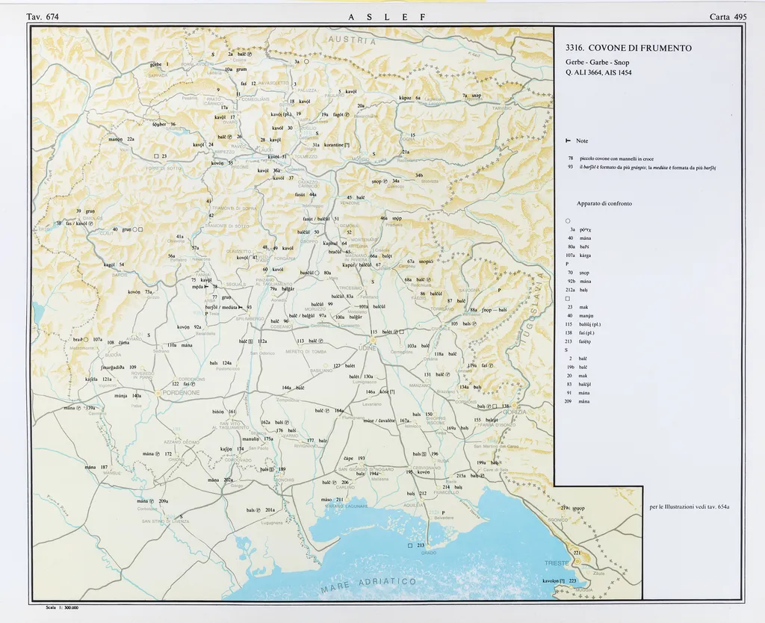The width and height of the screenshot is (765, 623).
Task: Click the Note flag symbol in the legend
Action: click(569, 140)
